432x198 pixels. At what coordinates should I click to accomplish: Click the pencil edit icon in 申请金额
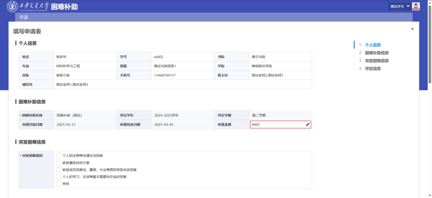pos(308,125)
